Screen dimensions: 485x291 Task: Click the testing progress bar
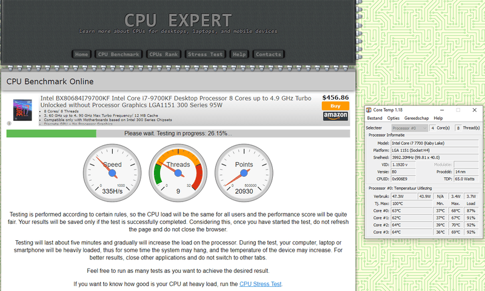pyautogui.click(x=178, y=134)
